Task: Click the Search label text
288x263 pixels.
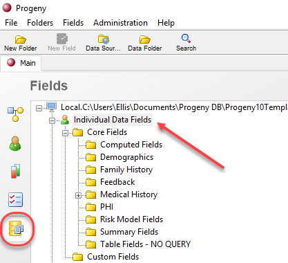Action: click(186, 48)
